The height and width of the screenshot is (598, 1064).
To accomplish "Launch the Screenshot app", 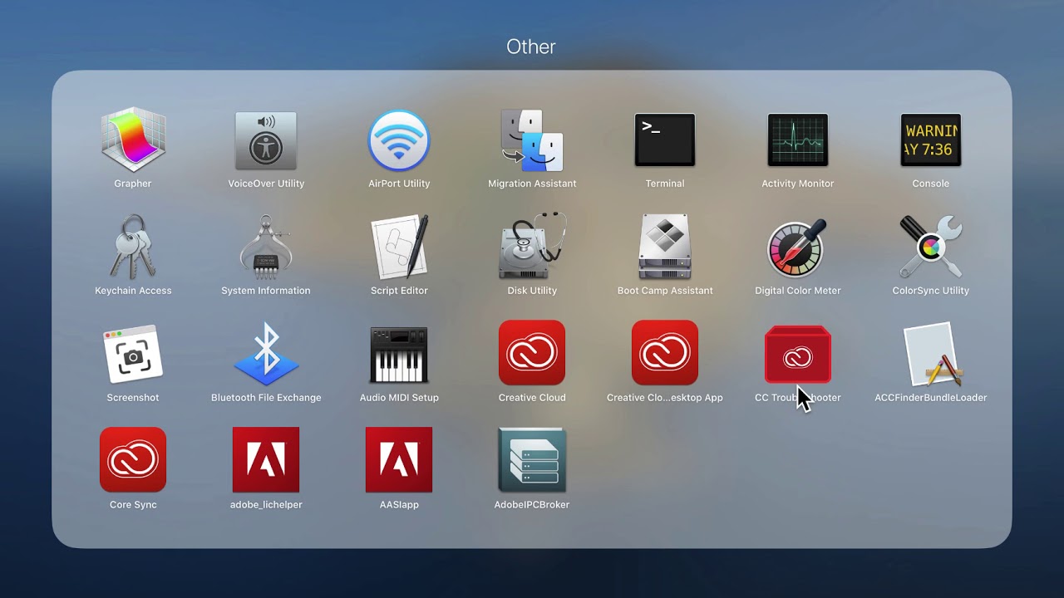I will (133, 354).
